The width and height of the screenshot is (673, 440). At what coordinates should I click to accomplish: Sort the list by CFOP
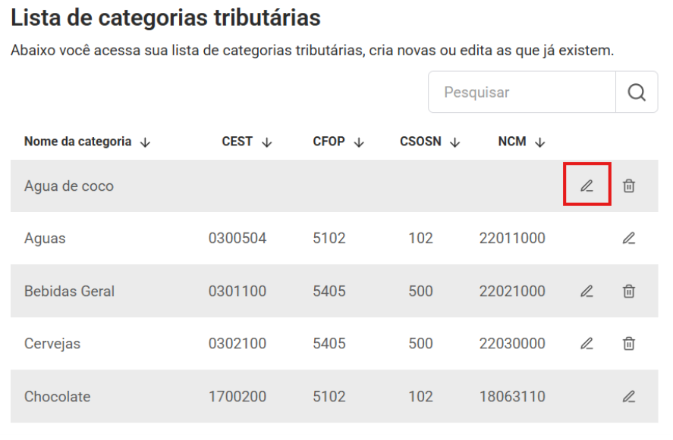(x=339, y=142)
